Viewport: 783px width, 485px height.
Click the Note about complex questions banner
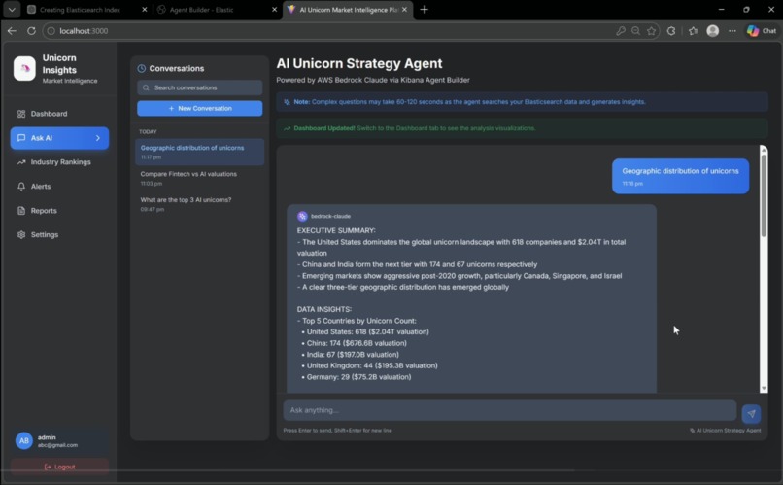(522, 102)
